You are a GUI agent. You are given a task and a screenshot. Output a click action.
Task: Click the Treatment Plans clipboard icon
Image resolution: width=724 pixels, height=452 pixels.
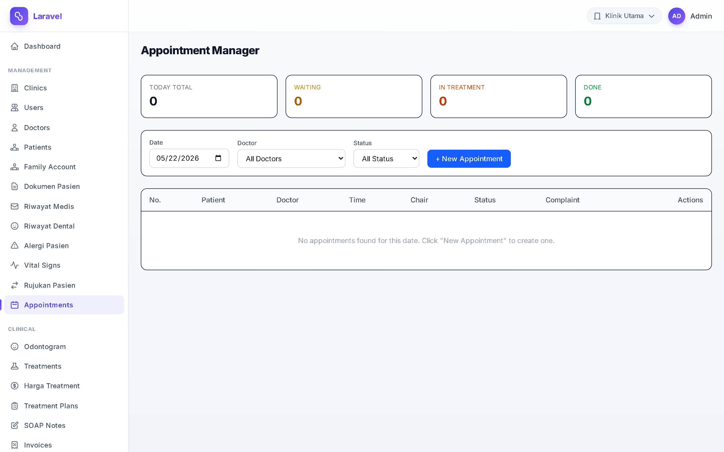click(15, 406)
